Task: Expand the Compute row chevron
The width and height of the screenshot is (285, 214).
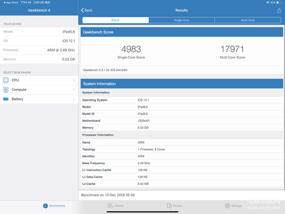Action: click(74, 90)
